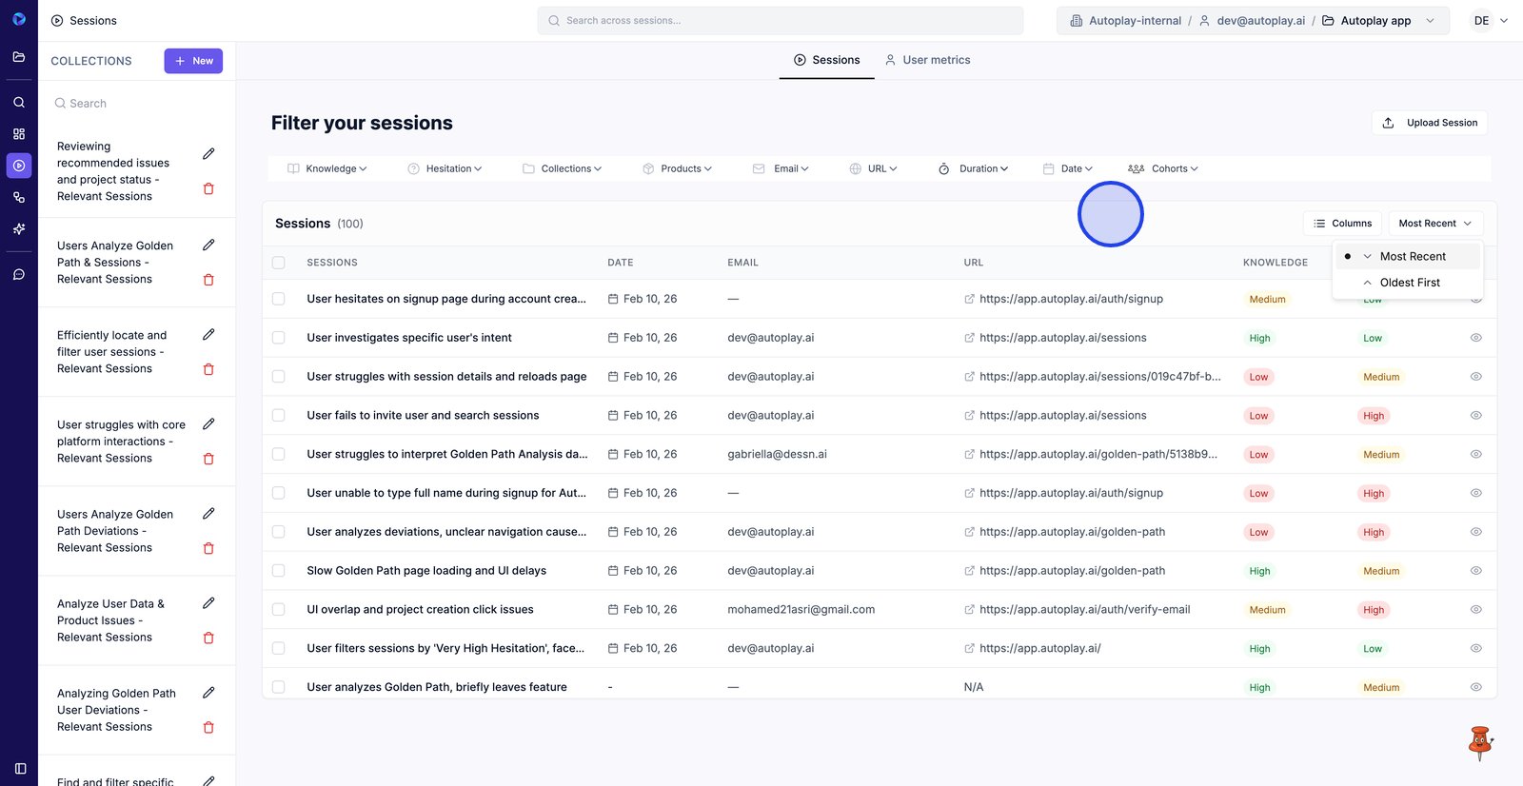Image resolution: width=1523 pixels, height=786 pixels.
Task: Switch to the User metrics tab
Action: (x=927, y=60)
